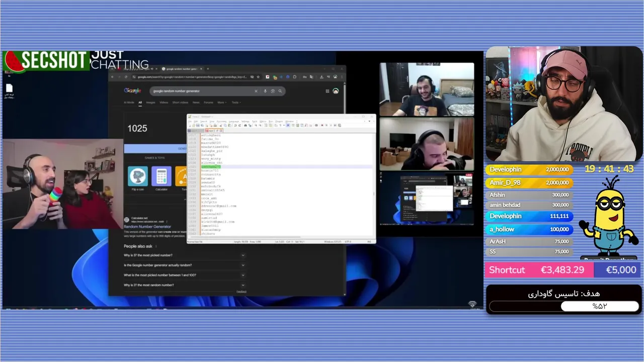Image resolution: width=644 pixels, height=362 pixels.
Task: Open a new Chrome tab with plus
Action: pyautogui.click(x=208, y=69)
